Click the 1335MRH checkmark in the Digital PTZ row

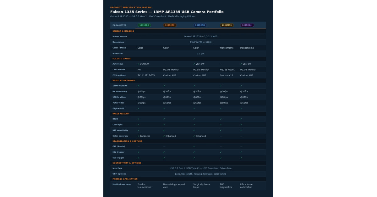click(x=241, y=109)
